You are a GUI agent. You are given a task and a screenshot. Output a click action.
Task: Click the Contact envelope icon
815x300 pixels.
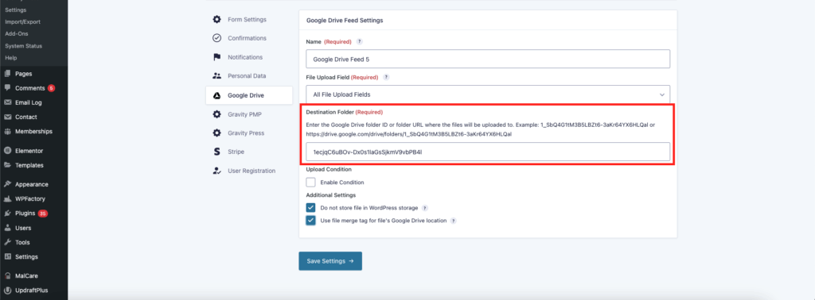(8, 117)
